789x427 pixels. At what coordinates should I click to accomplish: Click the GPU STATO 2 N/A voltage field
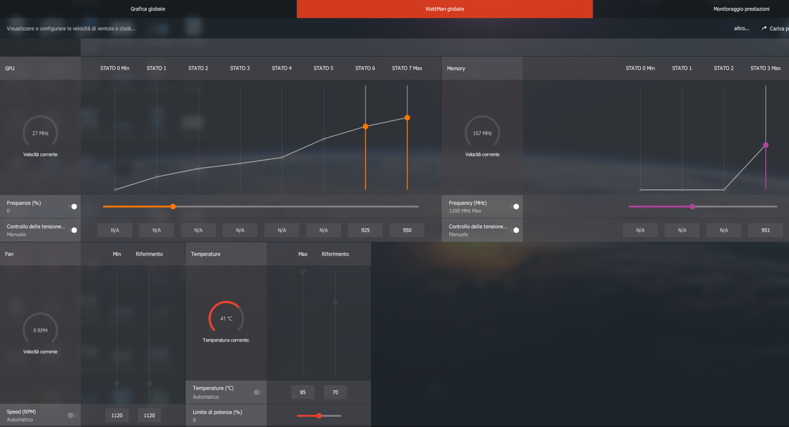coord(198,230)
